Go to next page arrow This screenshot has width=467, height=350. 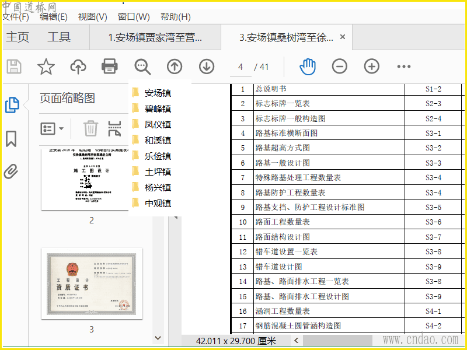207,66
